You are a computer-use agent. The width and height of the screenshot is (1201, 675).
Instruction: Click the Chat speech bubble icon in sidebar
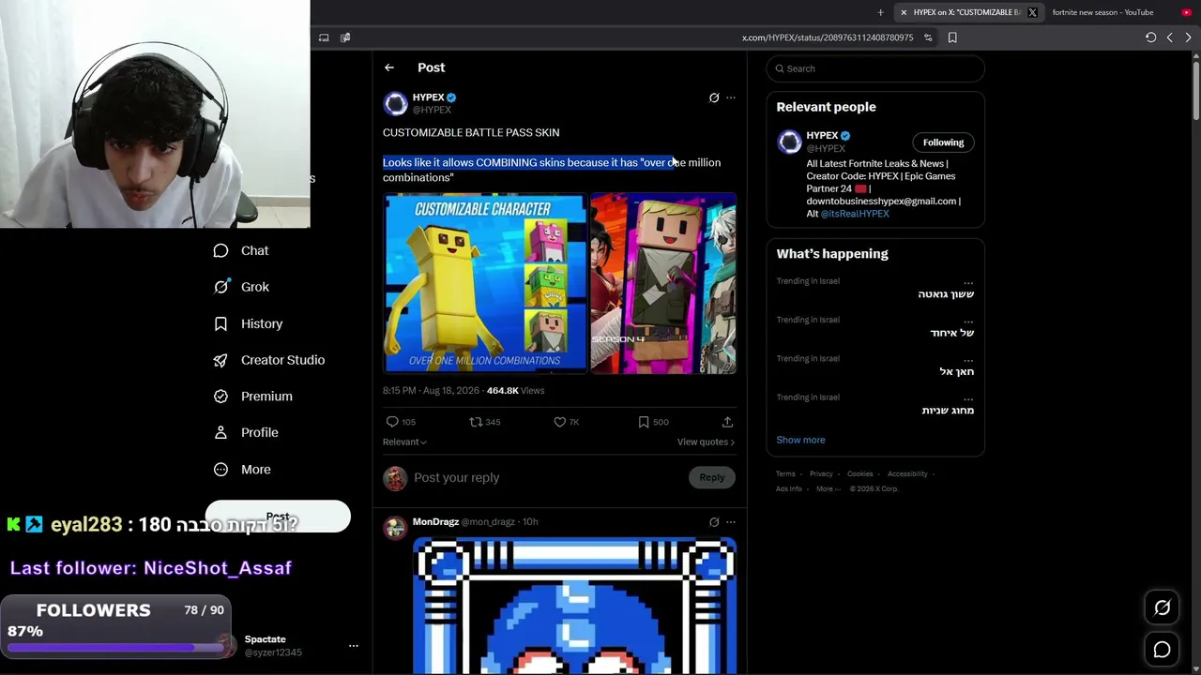220,250
